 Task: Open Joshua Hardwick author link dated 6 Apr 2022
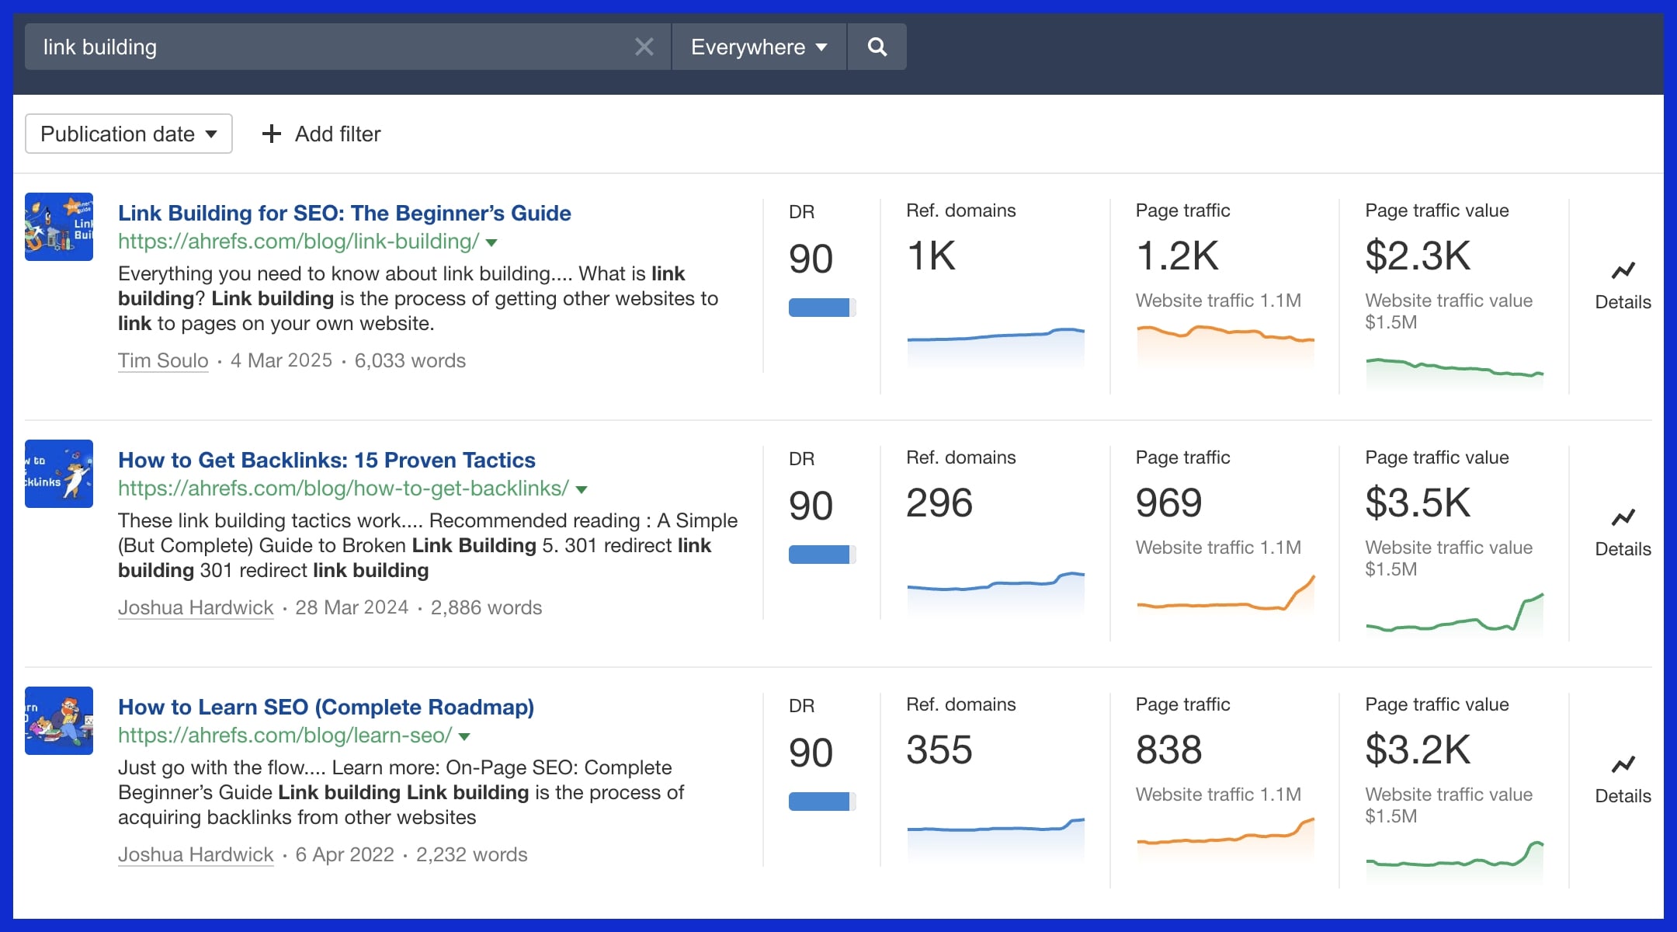click(x=196, y=854)
